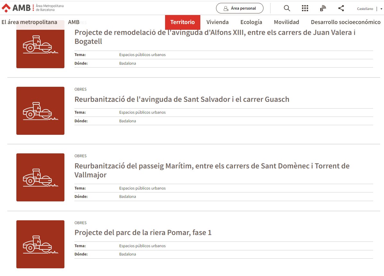
Task: Open Reurbanització del passeig Marítim link
Action: (212, 170)
